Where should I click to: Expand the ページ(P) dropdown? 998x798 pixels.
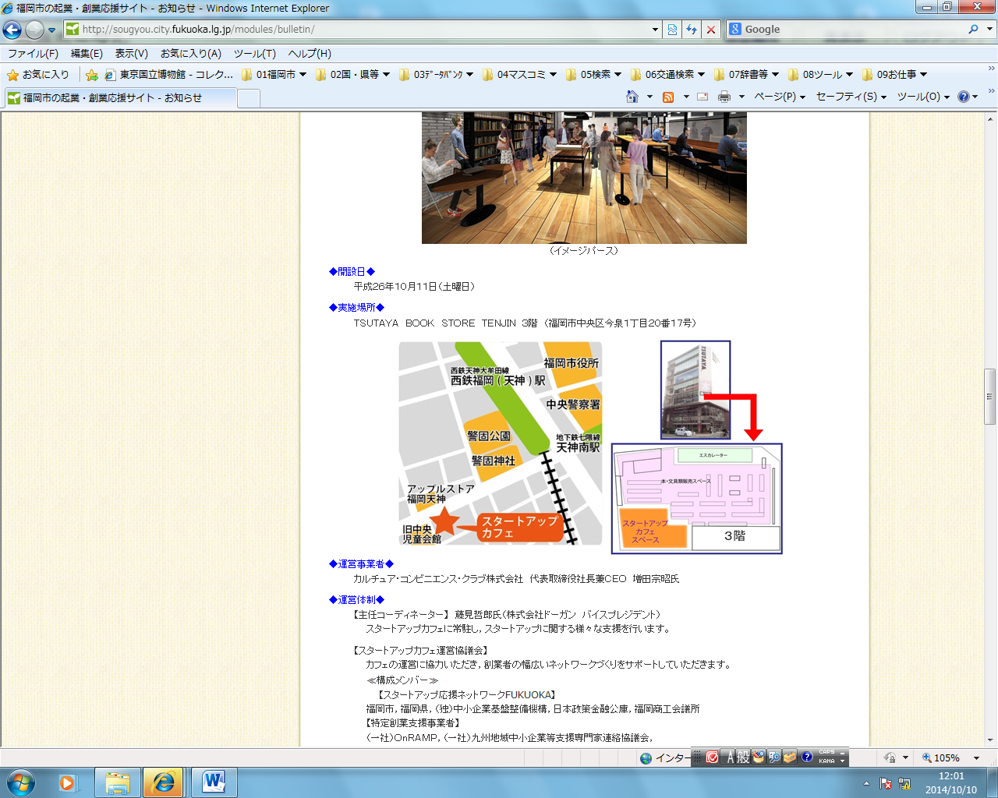point(779,97)
